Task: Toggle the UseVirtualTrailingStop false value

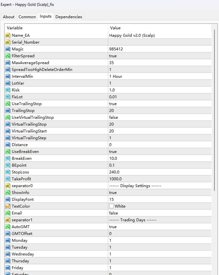Action: 113,117
